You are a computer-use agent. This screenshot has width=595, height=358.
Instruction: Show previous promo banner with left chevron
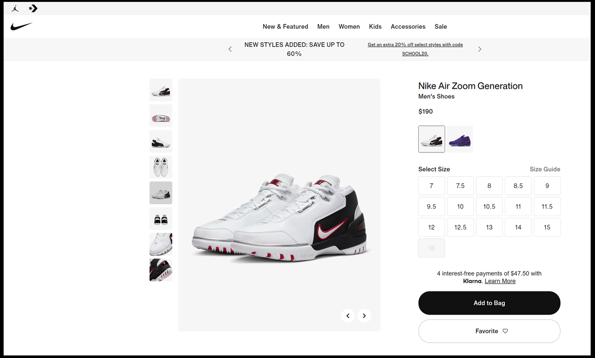230,49
